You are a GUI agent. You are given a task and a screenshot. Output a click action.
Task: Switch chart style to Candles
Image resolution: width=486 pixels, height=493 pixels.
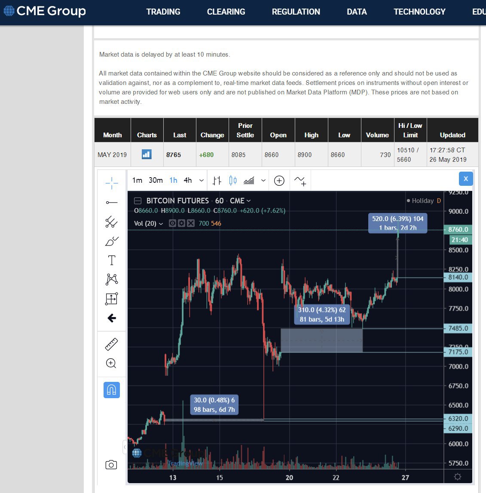[233, 181]
